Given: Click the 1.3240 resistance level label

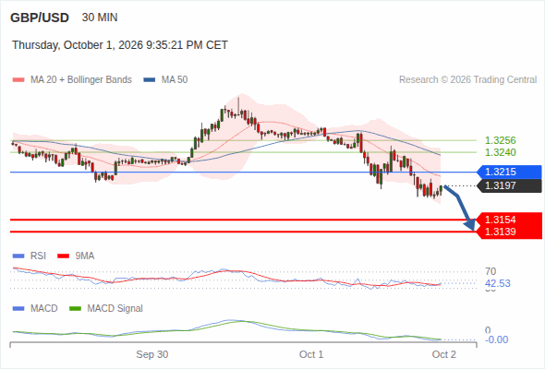Looking at the screenshot, I should click(500, 152).
